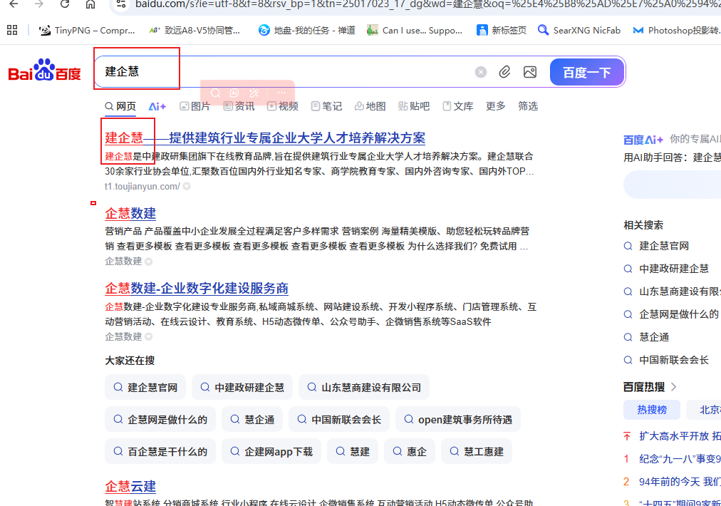The width and height of the screenshot is (721, 506).
Task: Click the paperclip attach file icon
Action: pos(504,72)
